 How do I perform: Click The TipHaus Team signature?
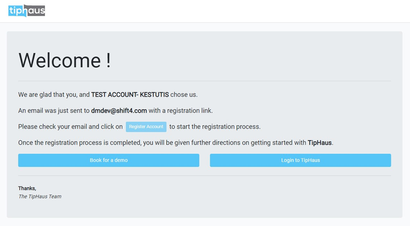(40, 197)
